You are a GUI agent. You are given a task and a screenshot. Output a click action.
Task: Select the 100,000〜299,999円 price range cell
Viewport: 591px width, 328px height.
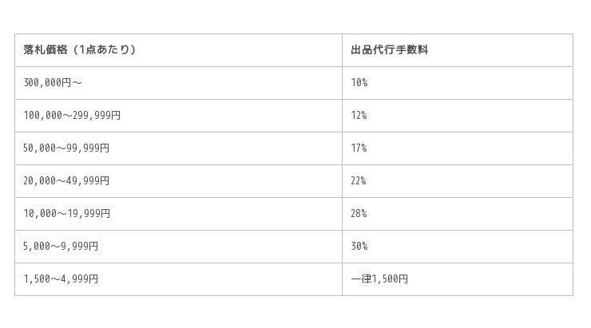(x=72, y=116)
